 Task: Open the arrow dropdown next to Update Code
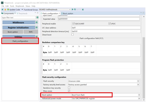tap(22, 10)
